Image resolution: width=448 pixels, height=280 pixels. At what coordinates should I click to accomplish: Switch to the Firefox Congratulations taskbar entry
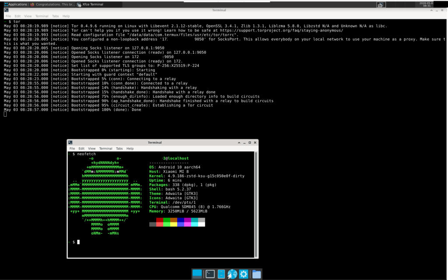click(52, 4)
